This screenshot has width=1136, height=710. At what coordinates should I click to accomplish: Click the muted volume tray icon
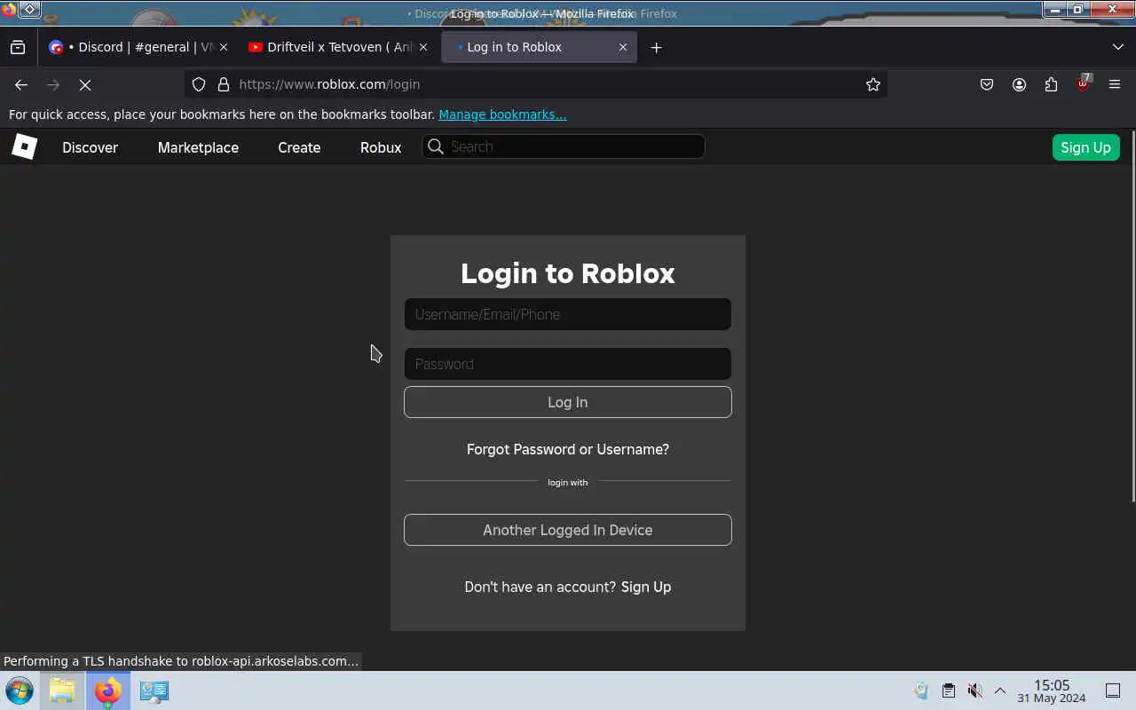click(974, 690)
